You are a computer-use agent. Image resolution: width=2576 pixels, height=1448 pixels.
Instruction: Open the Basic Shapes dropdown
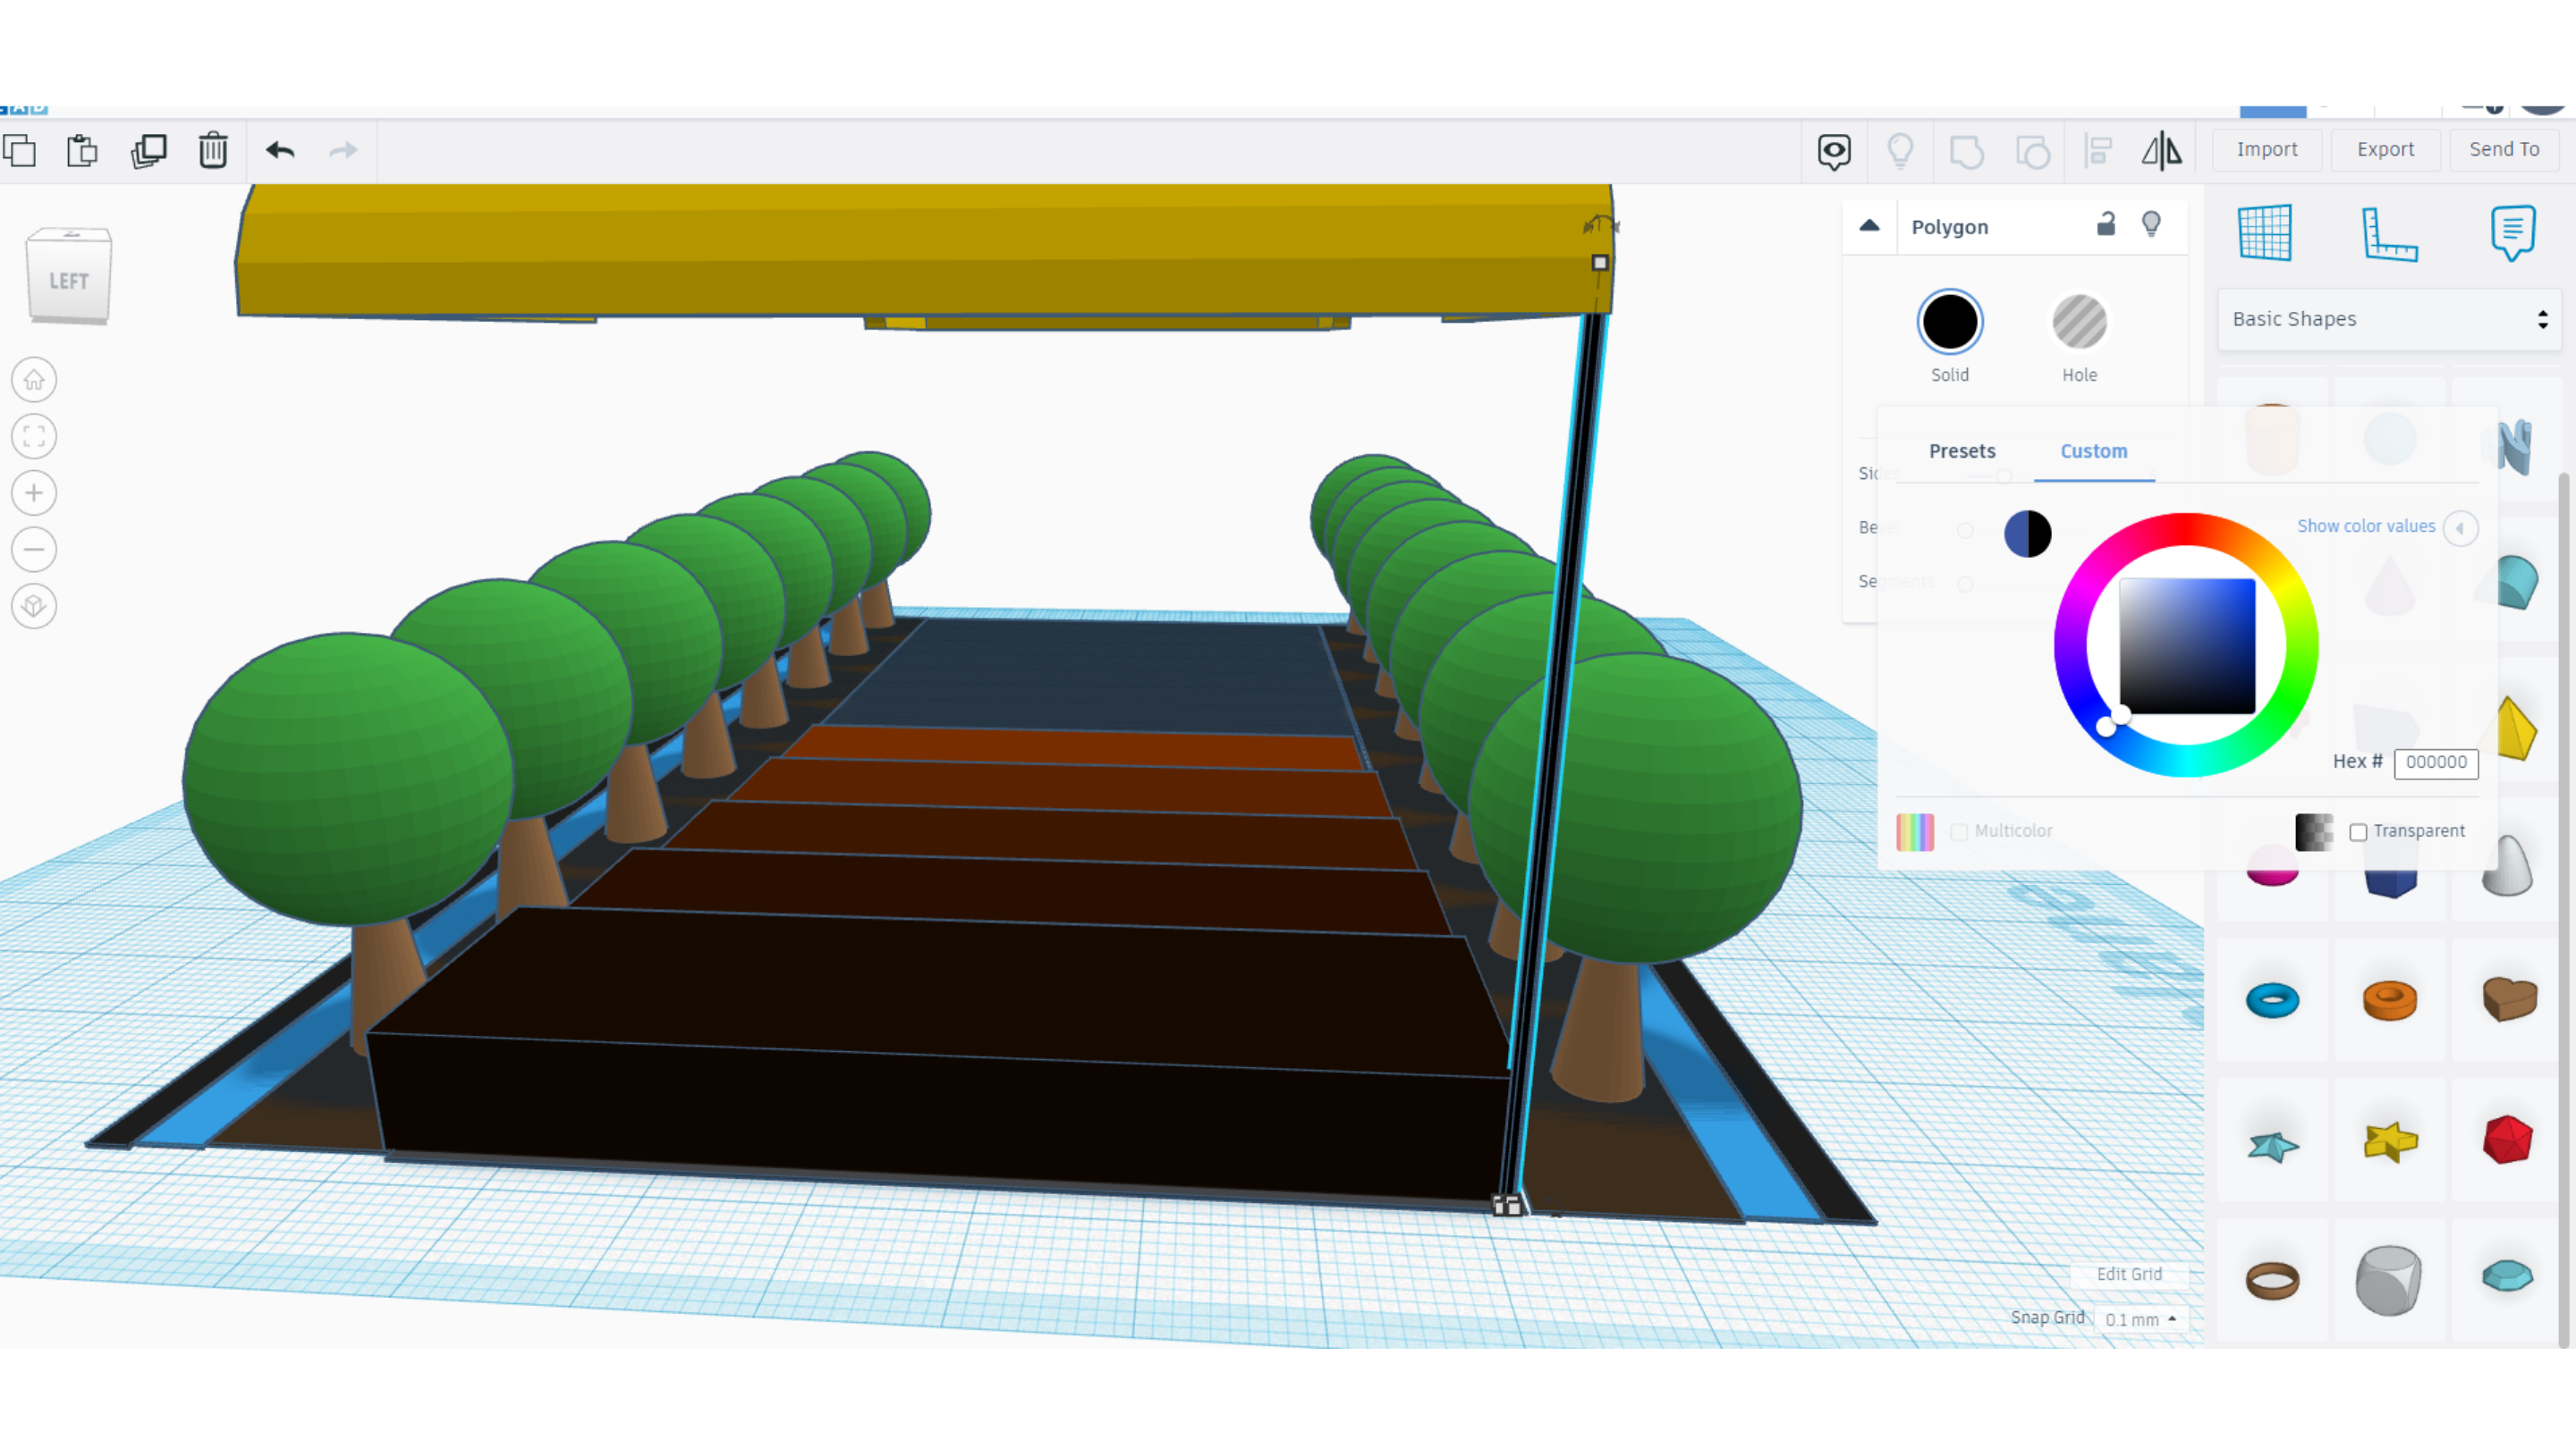pyautogui.click(x=2389, y=319)
